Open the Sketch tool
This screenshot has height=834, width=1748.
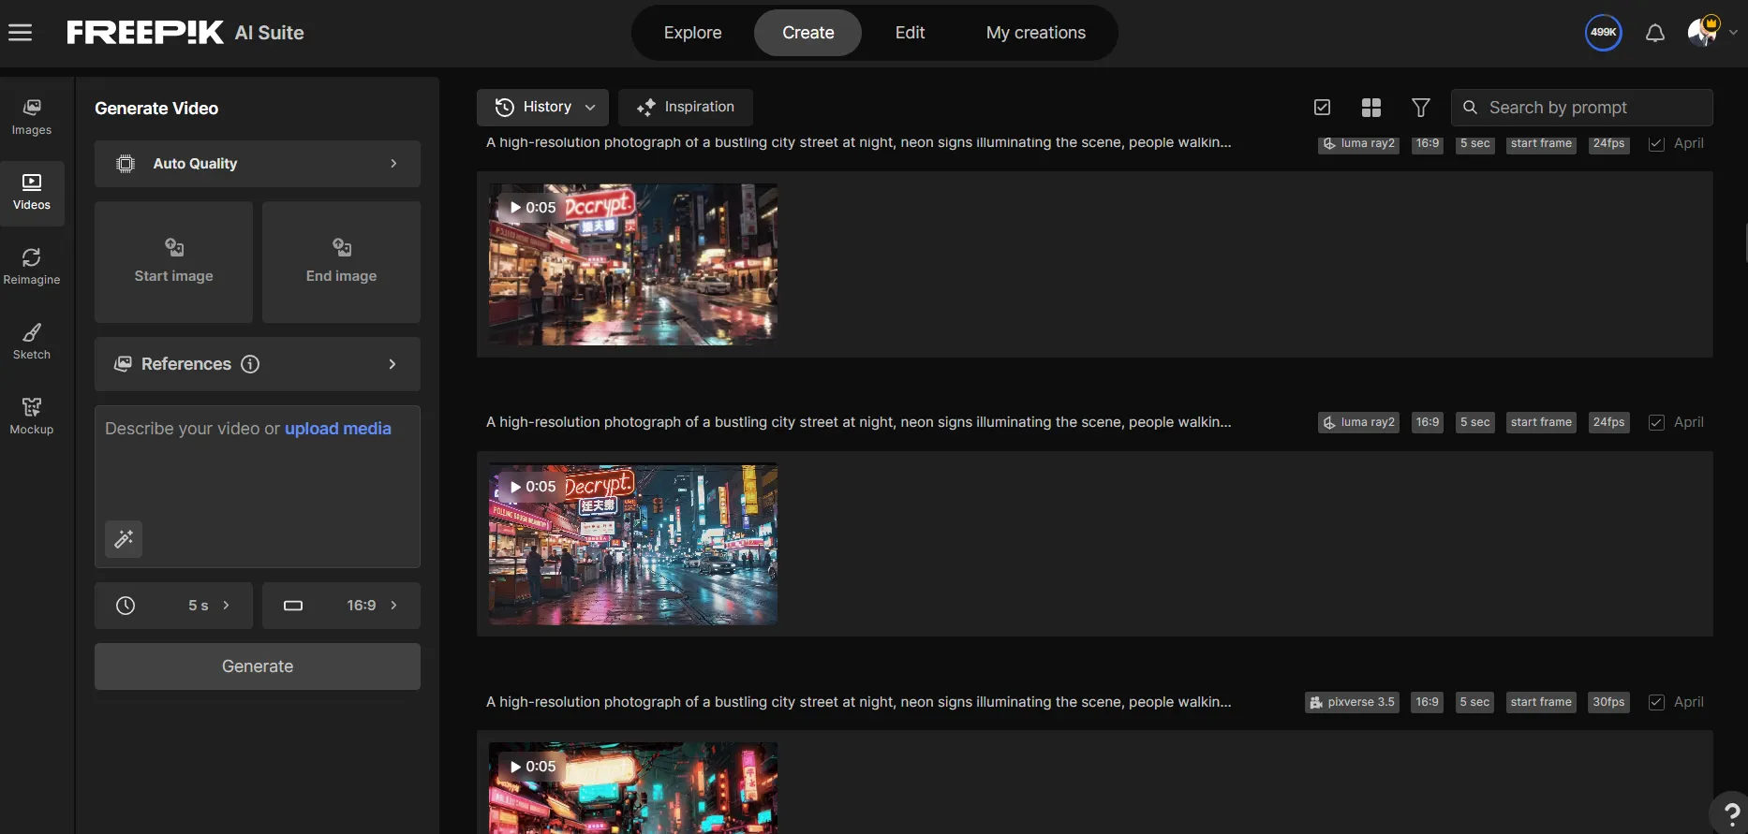pyautogui.click(x=32, y=342)
